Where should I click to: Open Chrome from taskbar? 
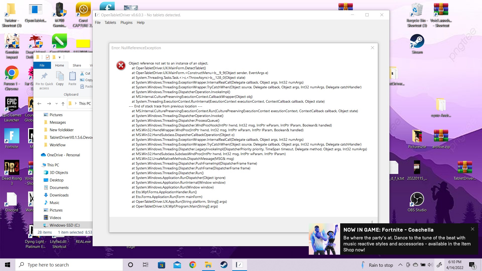click(193, 265)
